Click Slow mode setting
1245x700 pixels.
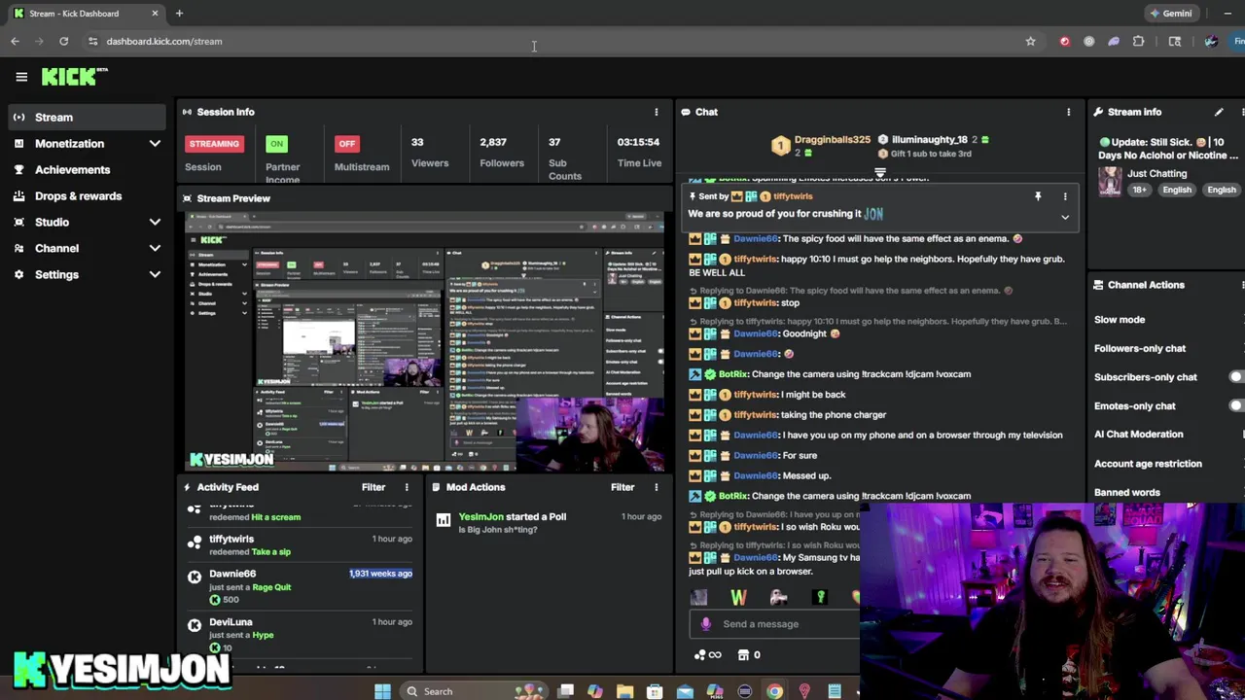(1120, 320)
